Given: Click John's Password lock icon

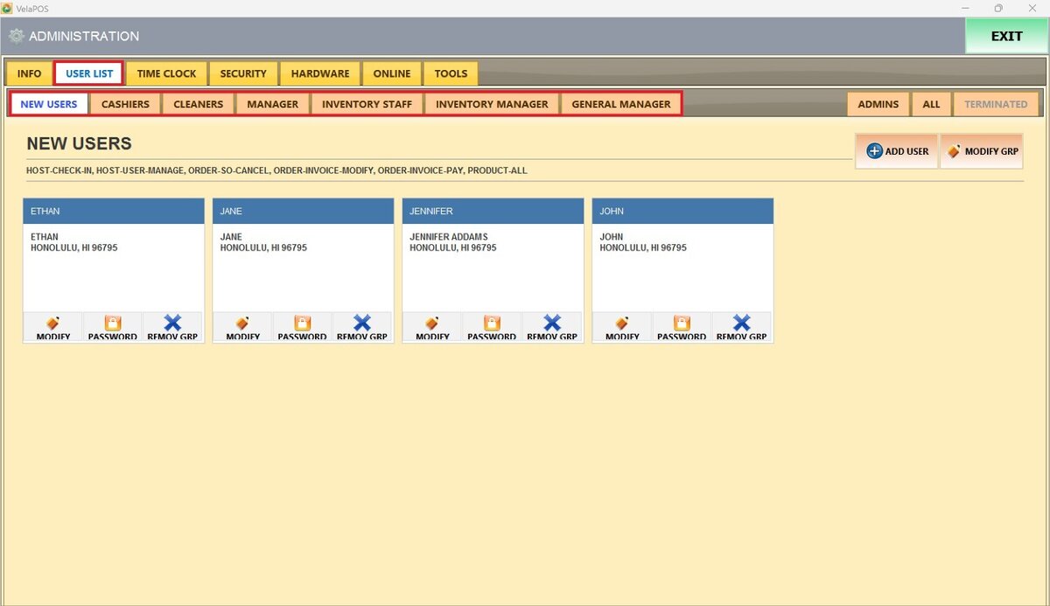Looking at the screenshot, I should pyautogui.click(x=682, y=323).
